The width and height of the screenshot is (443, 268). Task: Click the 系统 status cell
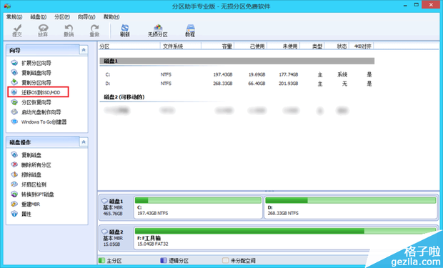[x=342, y=74]
